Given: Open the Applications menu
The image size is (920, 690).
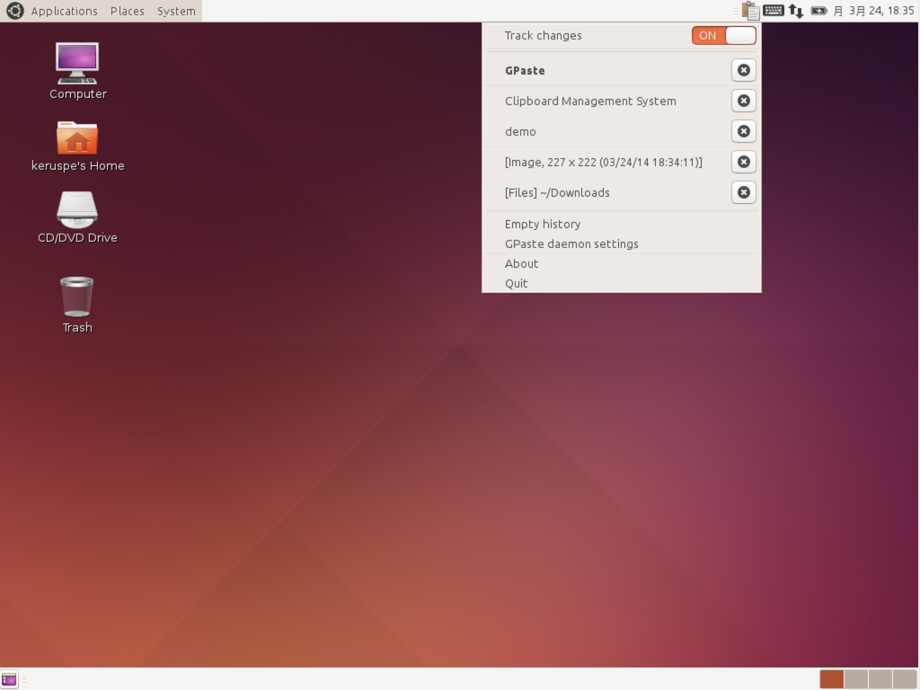Looking at the screenshot, I should (x=64, y=11).
